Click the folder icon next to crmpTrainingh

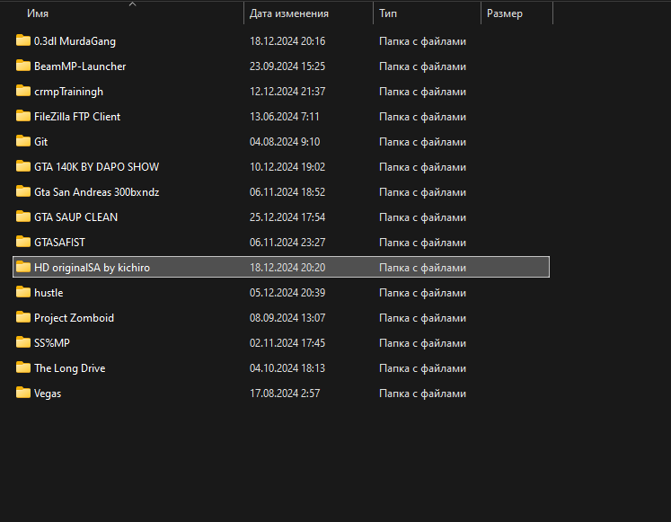point(23,91)
